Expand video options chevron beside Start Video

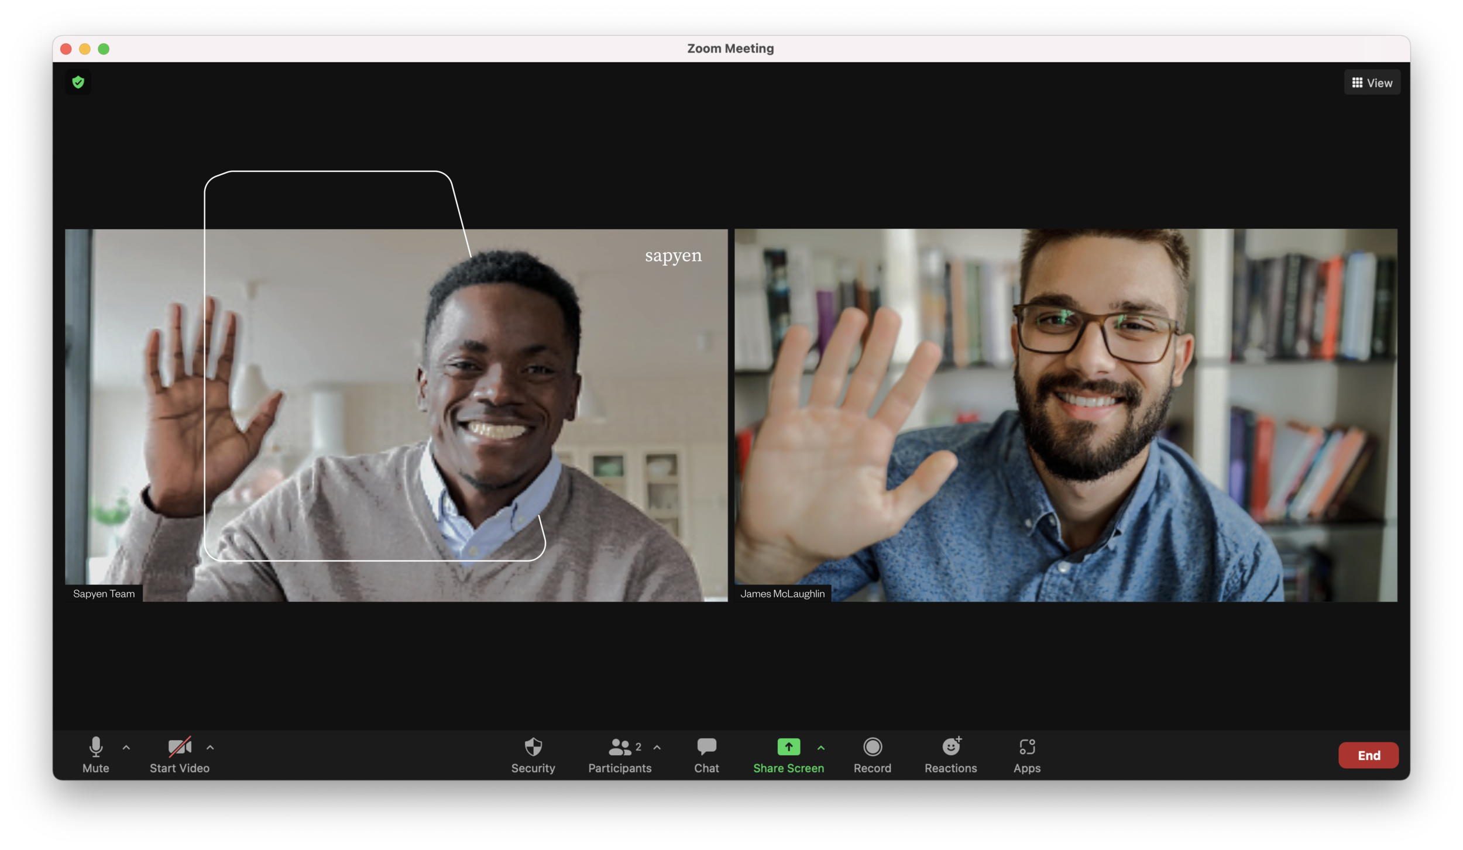pyautogui.click(x=210, y=748)
